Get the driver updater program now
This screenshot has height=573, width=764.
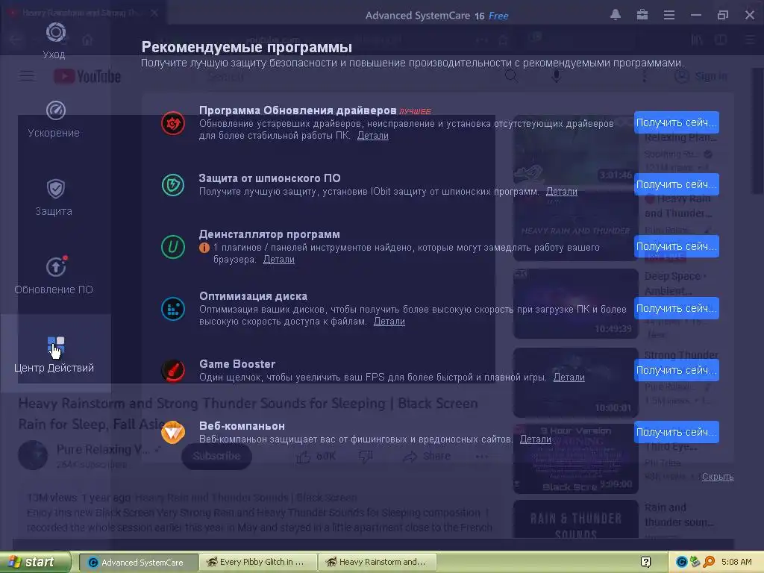(676, 122)
